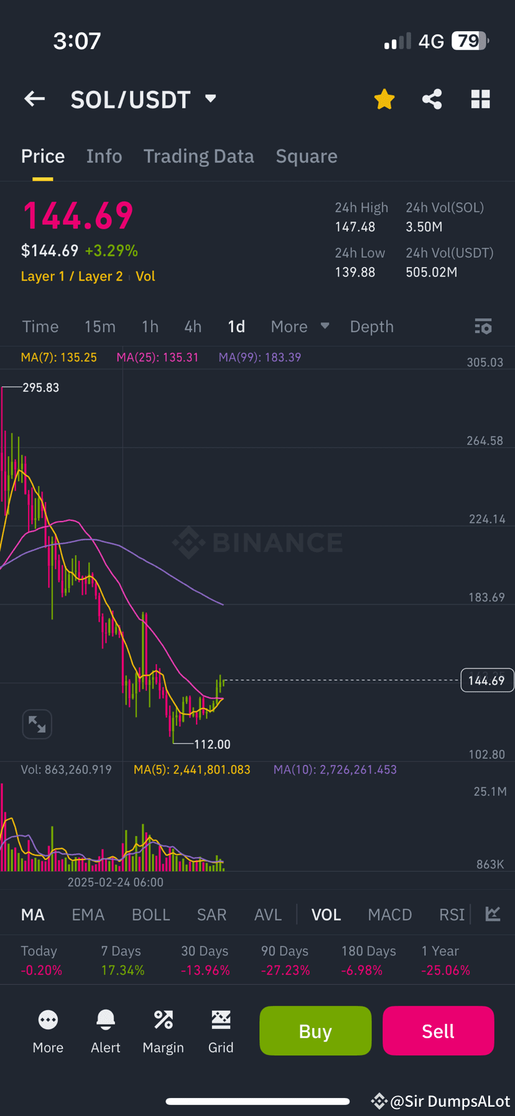Tap the back arrow icon
The height and width of the screenshot is (1116, 515).
point(34,99)
